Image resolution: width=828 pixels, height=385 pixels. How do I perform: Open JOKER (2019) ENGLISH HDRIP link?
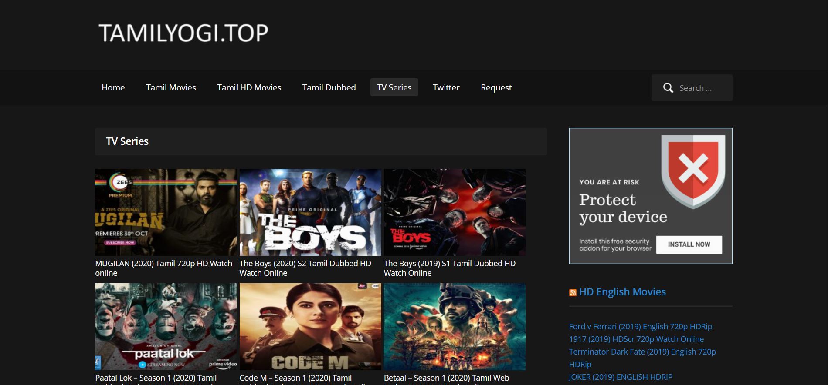621,377
